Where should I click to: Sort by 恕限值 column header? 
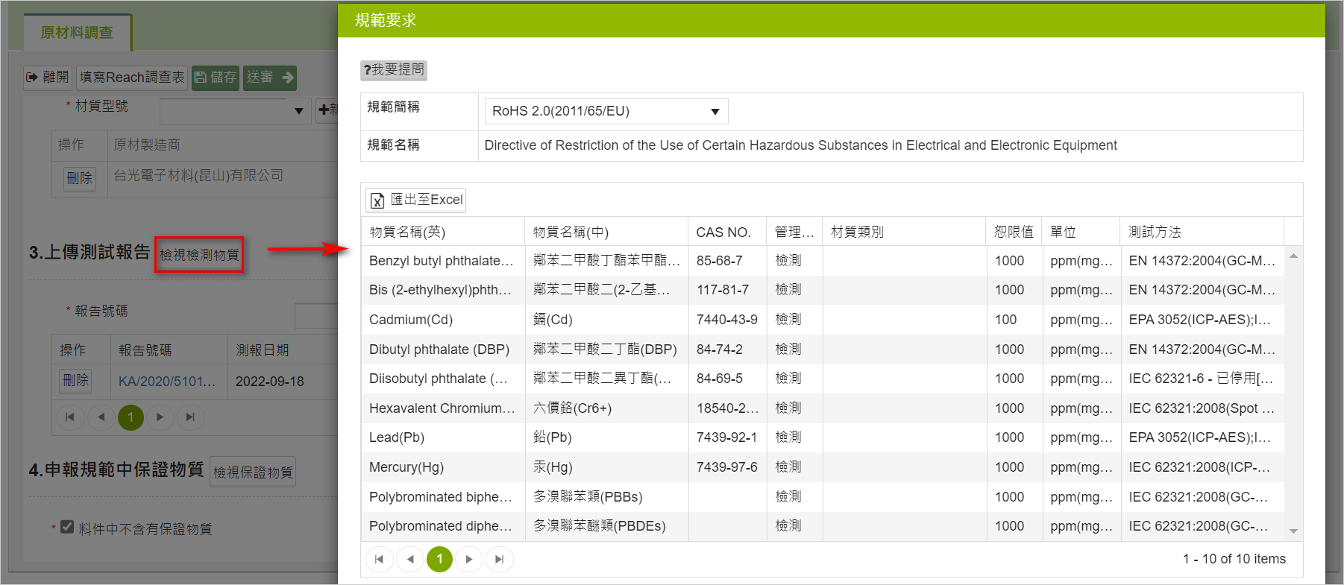tap(1014, 232)
